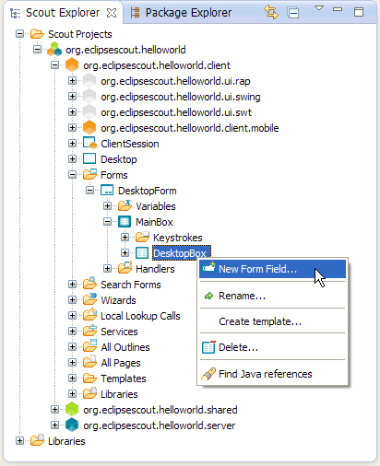The width and height of the screenshot is (380, 466).
Task: Choose New Form Field... from context menu
Action: pyautogui.click(x=272, y=269)
